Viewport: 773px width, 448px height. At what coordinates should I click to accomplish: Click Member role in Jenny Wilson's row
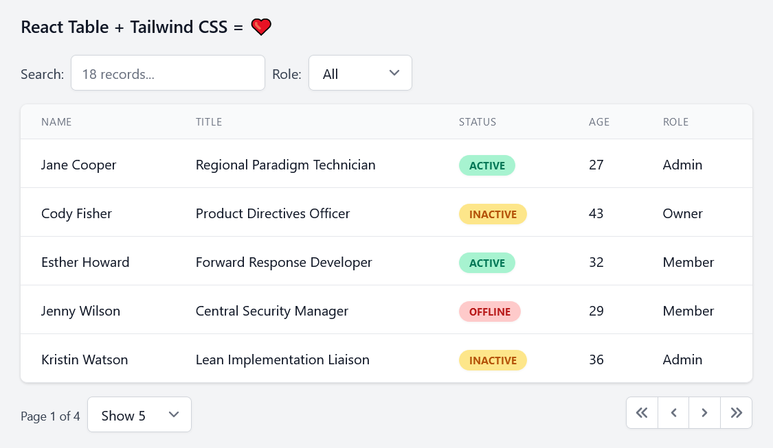coord(688,311)
